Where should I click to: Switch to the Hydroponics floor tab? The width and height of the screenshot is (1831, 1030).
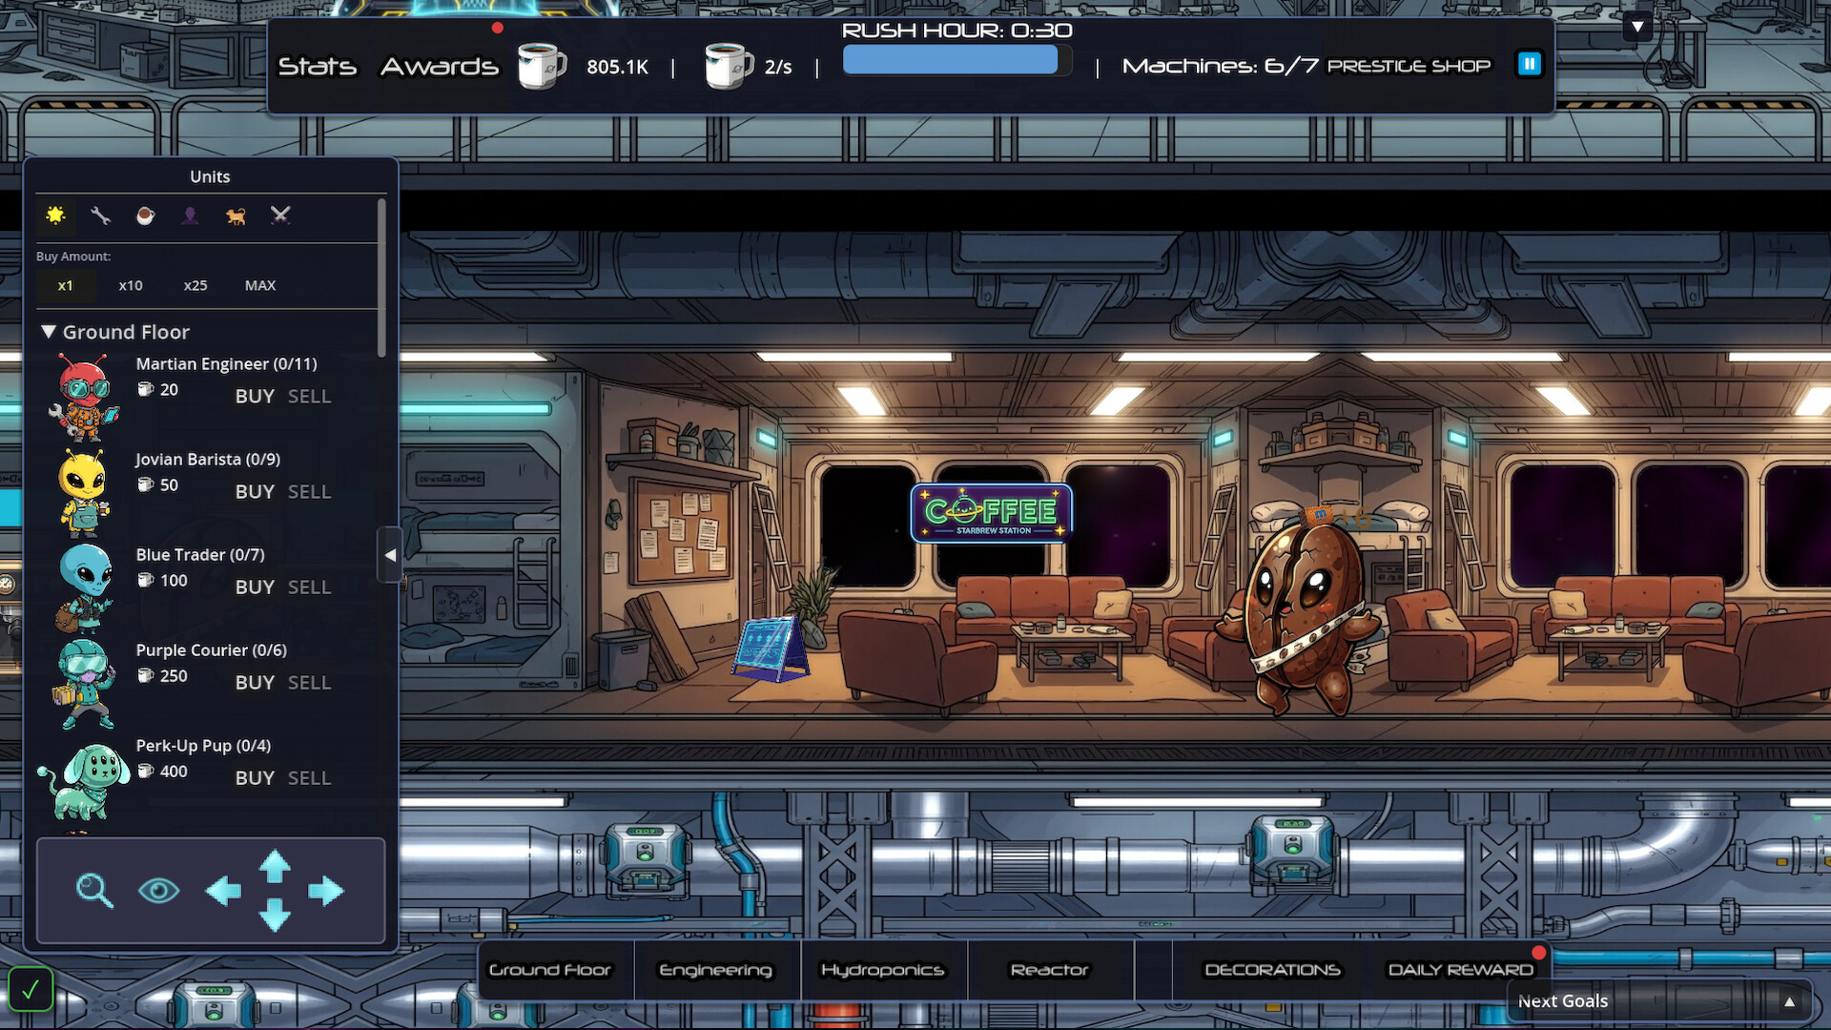882,969
